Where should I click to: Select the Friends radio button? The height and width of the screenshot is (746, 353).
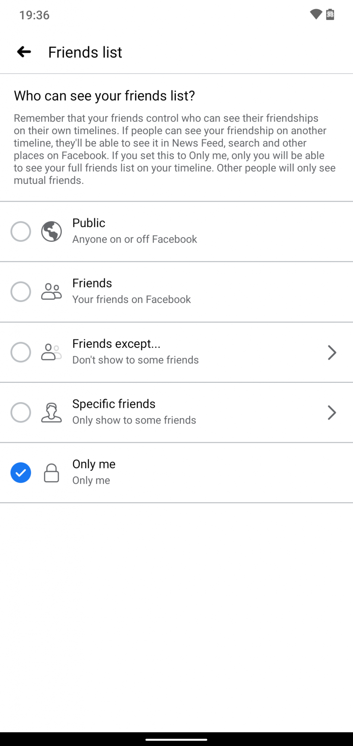pos(21,292)
